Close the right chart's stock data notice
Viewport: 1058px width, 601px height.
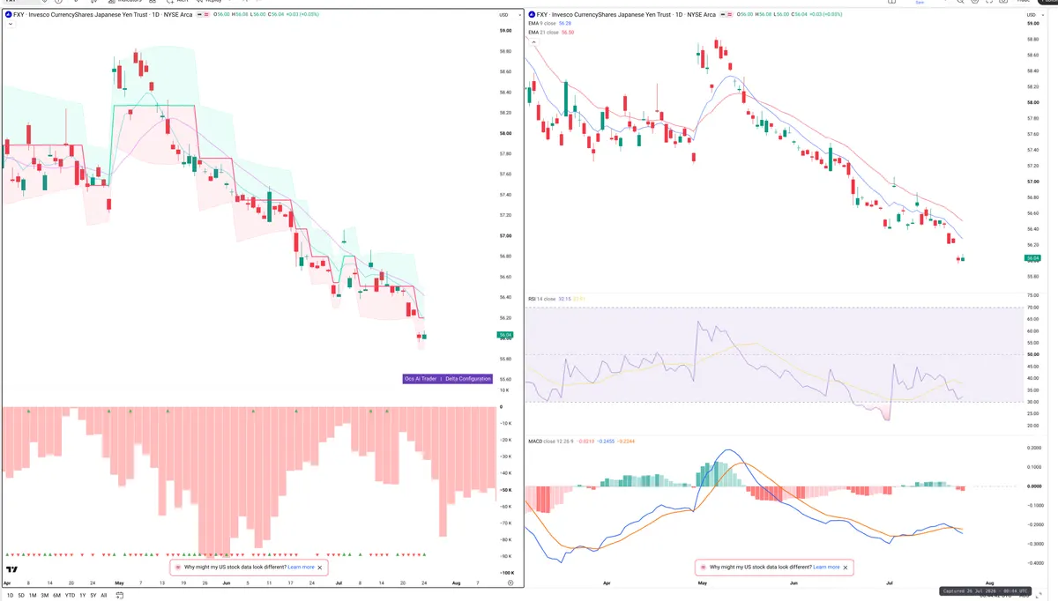846,568
